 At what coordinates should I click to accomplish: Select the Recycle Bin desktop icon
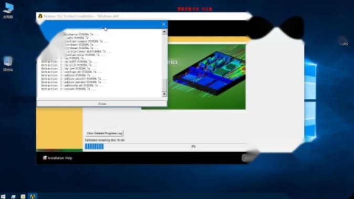(x=8, y=64)
